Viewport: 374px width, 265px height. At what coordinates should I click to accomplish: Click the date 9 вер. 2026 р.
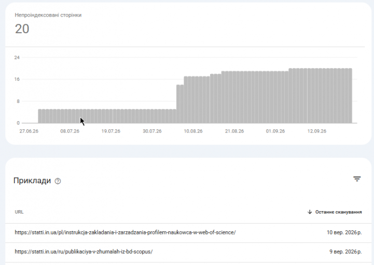point(345,252)
